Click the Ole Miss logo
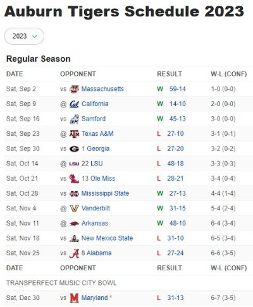 [74, 179]
